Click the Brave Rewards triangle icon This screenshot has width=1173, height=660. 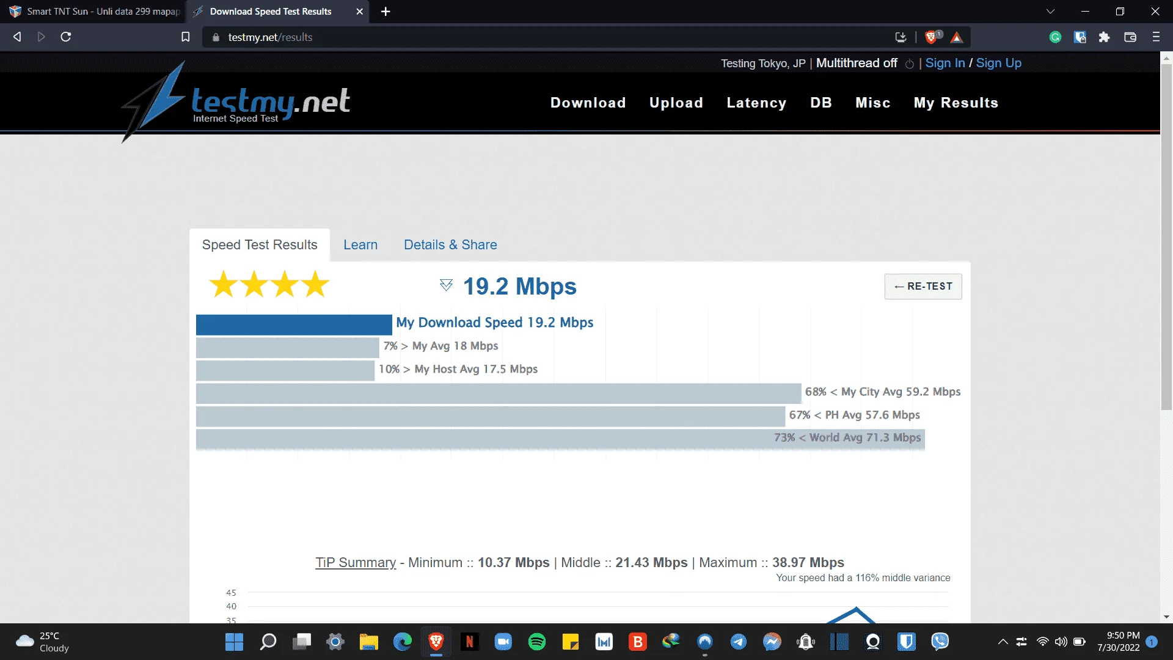point(957,37)
